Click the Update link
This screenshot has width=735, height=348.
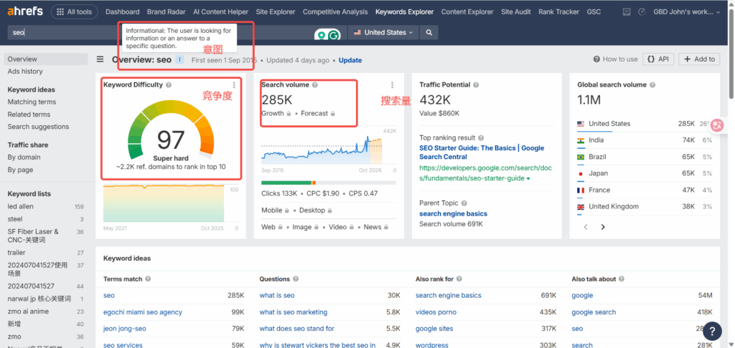350,60
